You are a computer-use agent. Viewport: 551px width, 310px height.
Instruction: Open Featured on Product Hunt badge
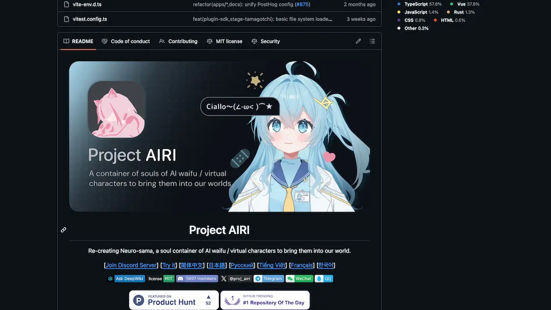pos(174,300)
